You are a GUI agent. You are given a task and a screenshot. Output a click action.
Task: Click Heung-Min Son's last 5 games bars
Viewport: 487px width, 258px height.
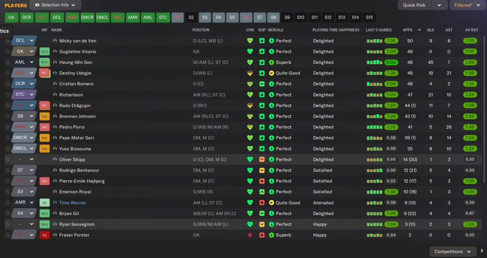pos(374,62)
